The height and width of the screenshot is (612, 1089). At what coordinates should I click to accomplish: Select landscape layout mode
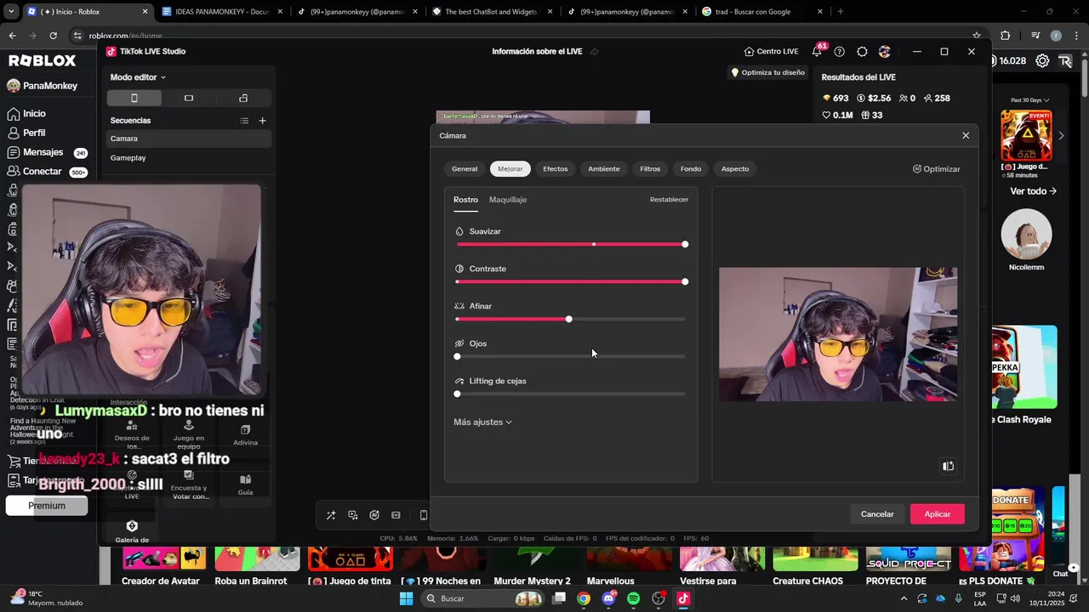[189, 98]
